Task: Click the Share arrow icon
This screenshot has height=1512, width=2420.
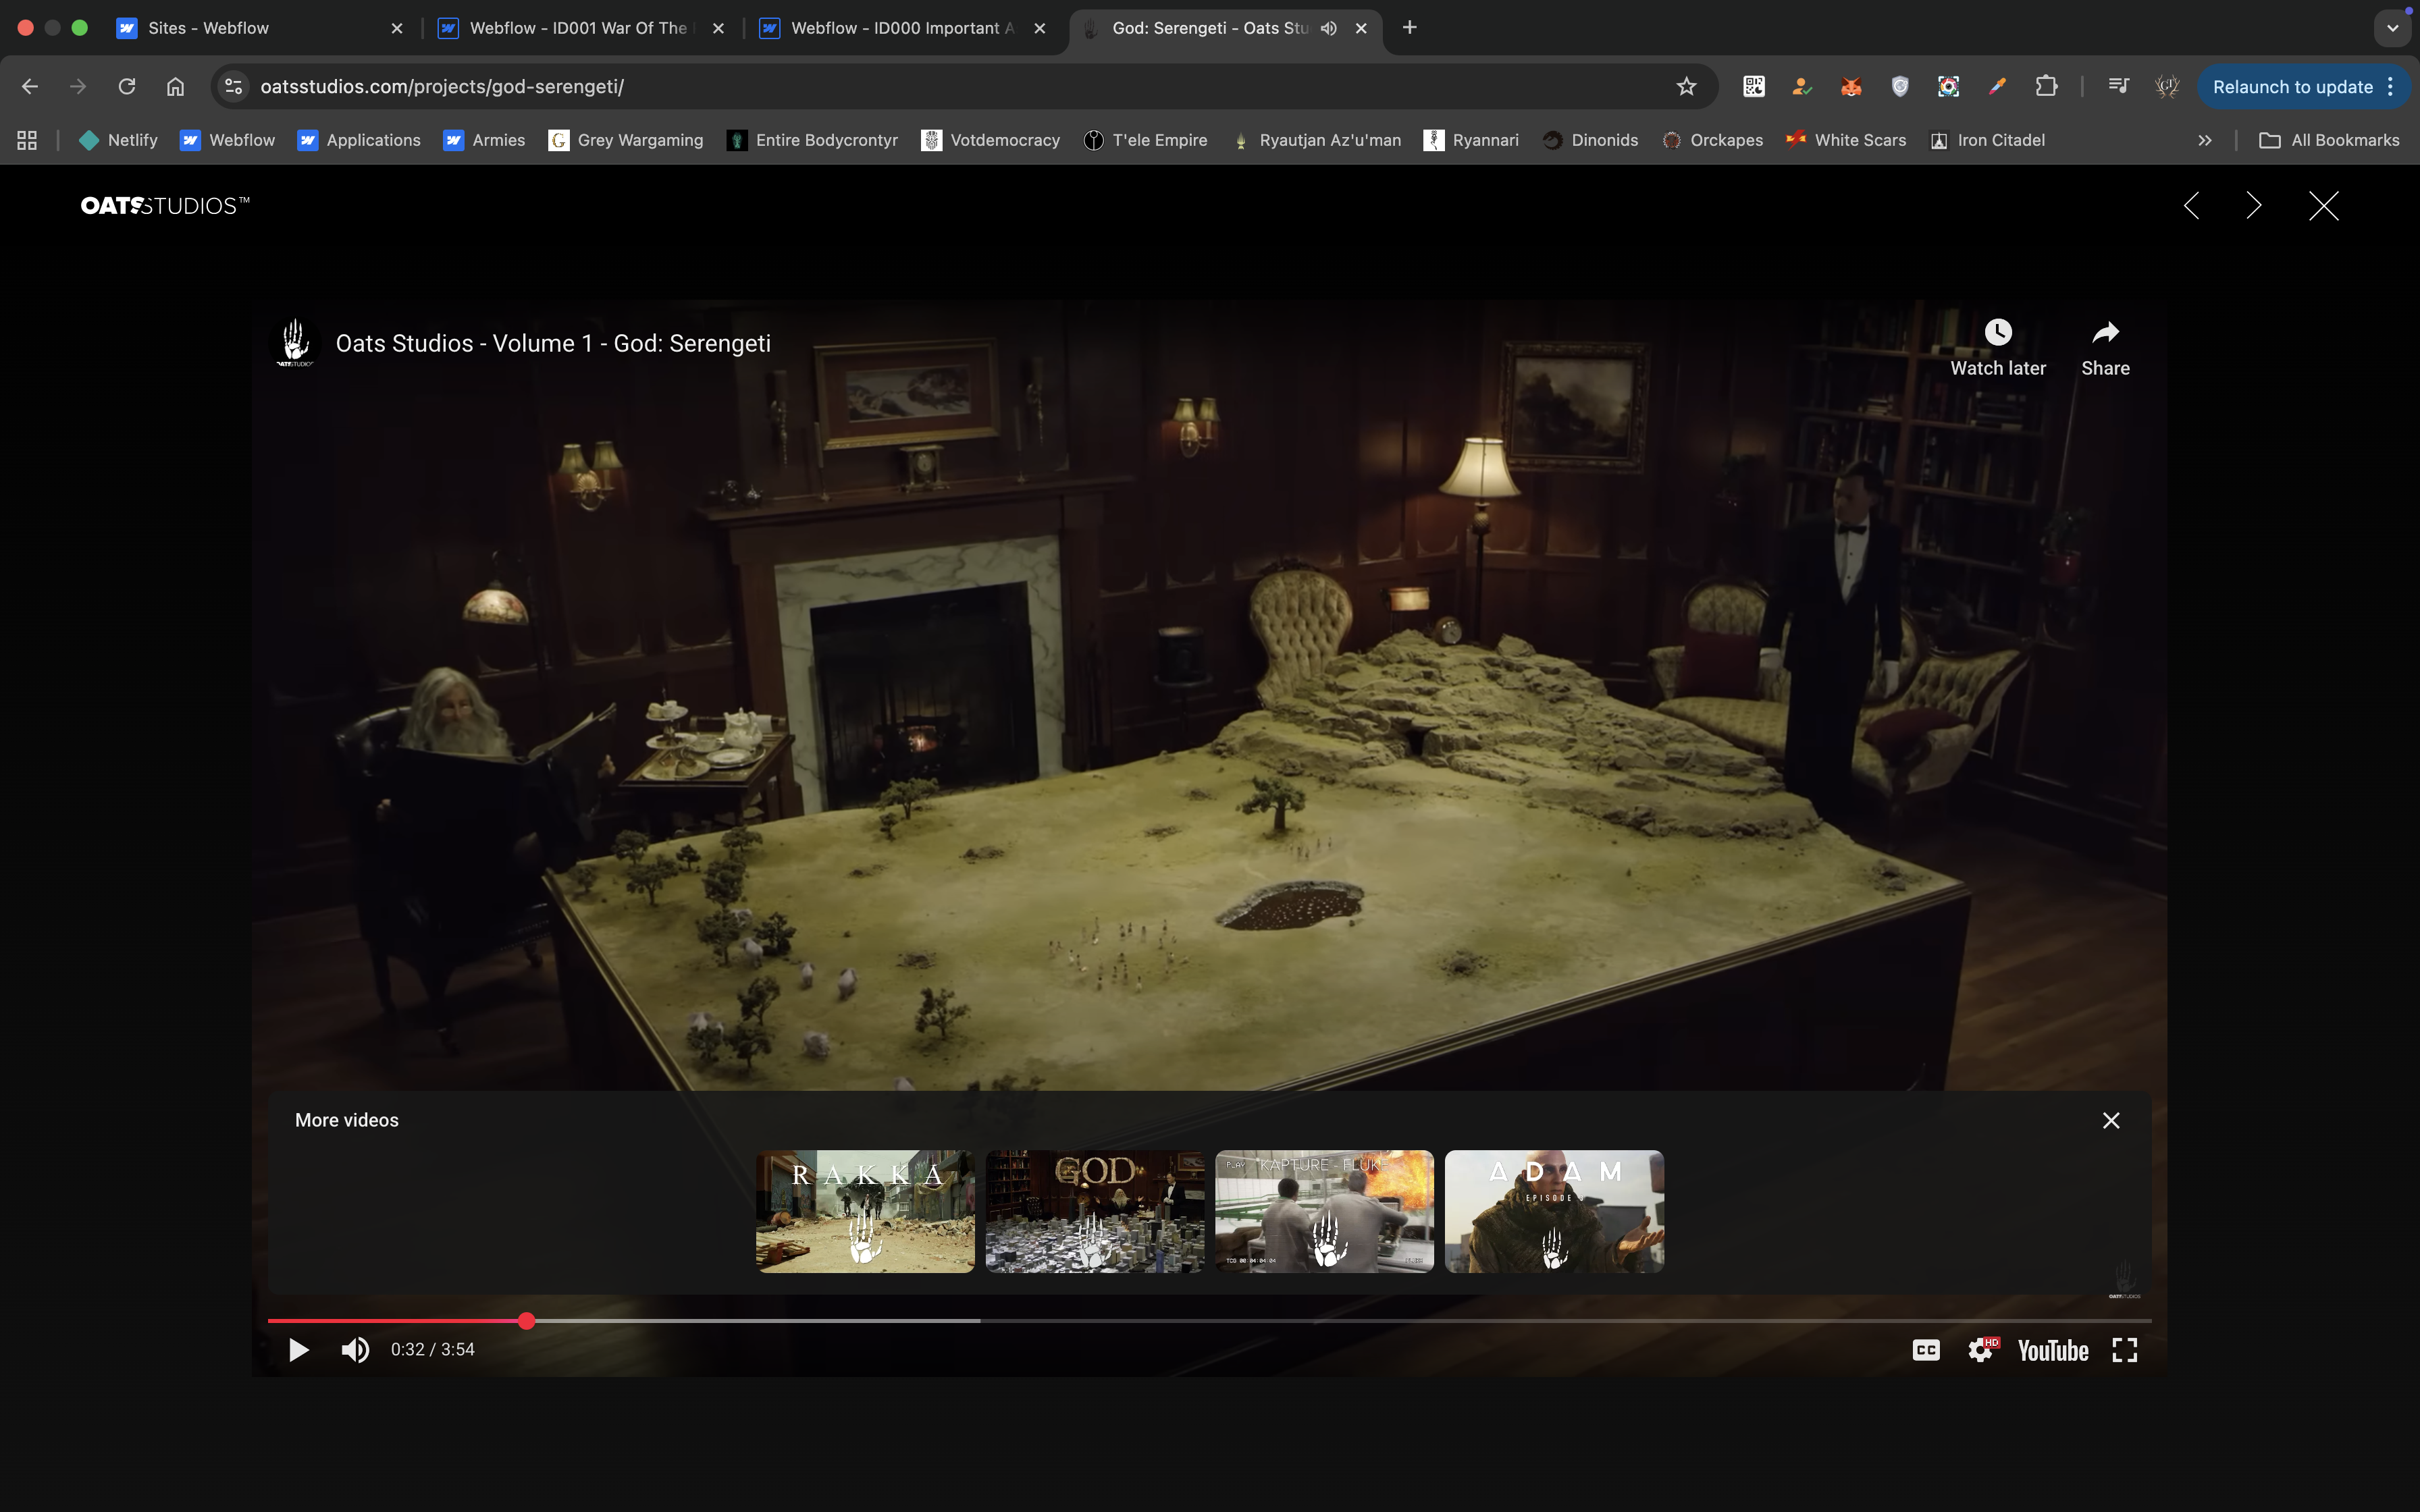Action: 2105,346
